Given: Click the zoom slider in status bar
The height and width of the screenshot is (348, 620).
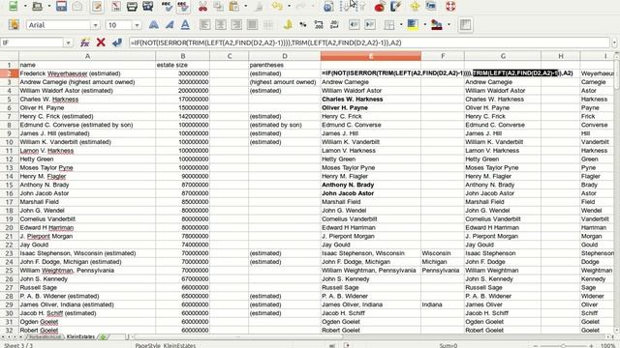Looking at the screenshot, I should (563, 346).
